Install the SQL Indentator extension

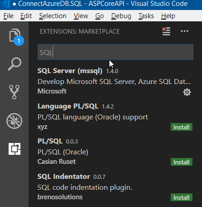point(182,197)
